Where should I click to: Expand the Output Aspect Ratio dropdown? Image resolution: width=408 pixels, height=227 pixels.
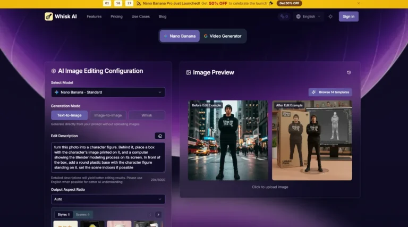click(108, 199)
